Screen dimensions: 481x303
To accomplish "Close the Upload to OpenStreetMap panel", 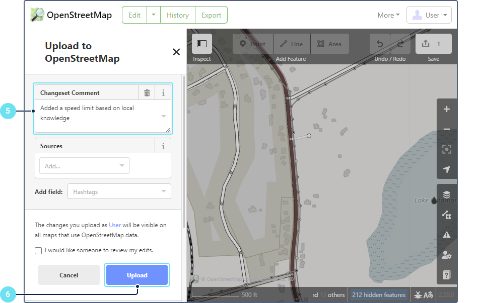I will coord(176,52).
